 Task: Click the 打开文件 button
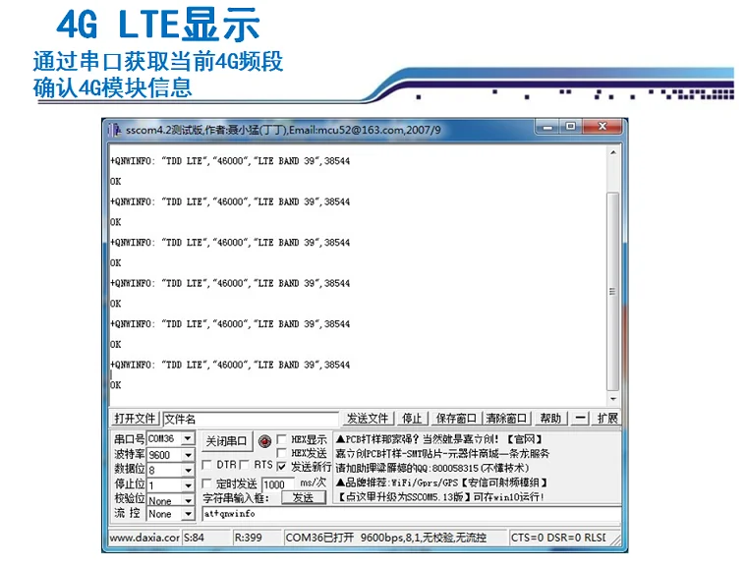click(x=135, y=419)
